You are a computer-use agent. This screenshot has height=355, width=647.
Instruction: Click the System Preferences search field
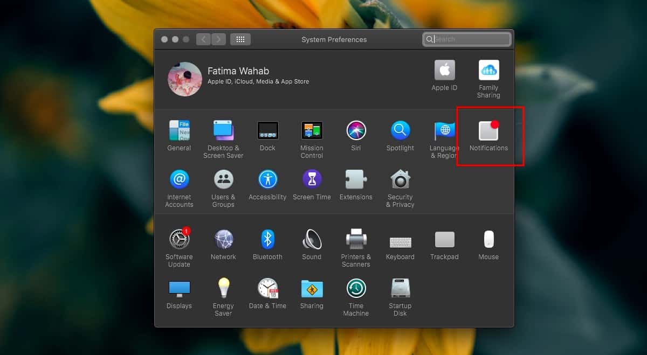pyautogui.click(x=467, y=39)
